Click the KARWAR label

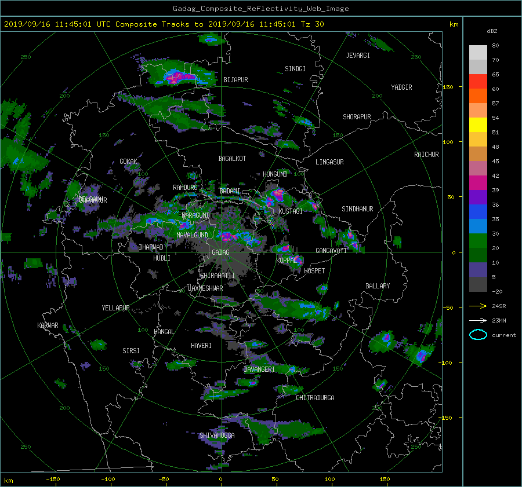[x=48, y=325]
